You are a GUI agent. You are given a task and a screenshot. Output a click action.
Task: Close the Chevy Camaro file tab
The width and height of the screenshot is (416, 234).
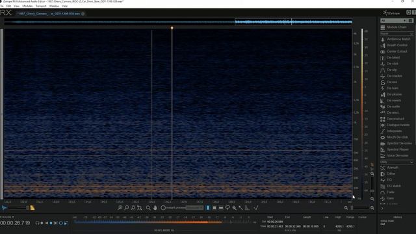(83, 14)
